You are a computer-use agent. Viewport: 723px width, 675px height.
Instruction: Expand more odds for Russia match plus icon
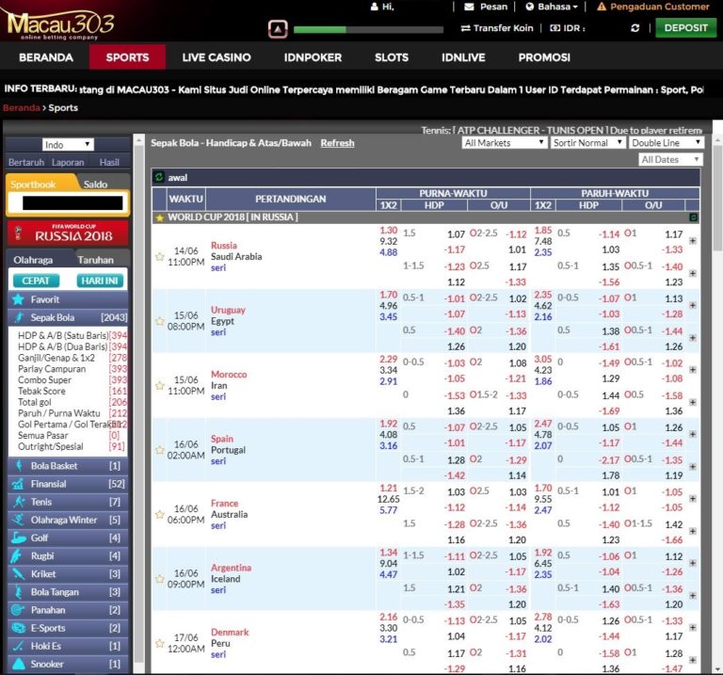(x=693, y=241)
